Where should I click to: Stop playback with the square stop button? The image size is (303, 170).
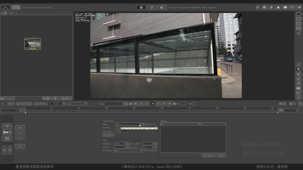(153, 104)
